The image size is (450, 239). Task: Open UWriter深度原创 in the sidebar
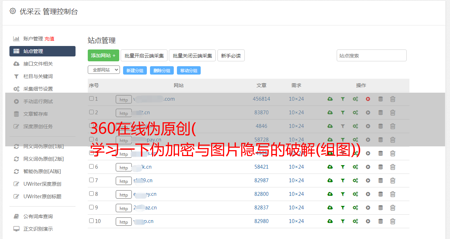pos(42,184)
